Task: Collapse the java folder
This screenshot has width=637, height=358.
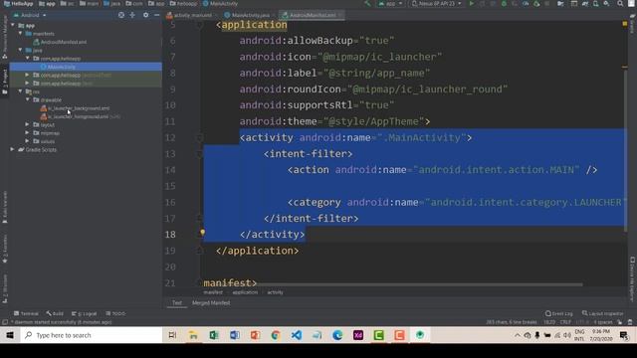Action: [x=20, y=50]
